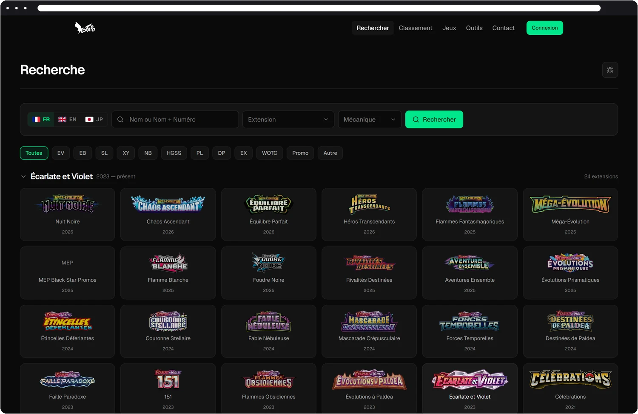Screen dimensions: 638x414
Task: Open the Étincelles Déferlantes set logo
Action: click(68, 321)
